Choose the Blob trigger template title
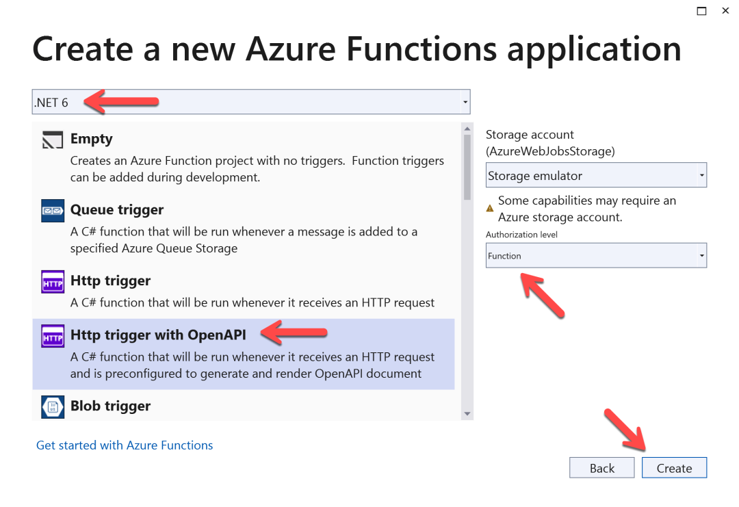739x507 pixels. point(110,406)
